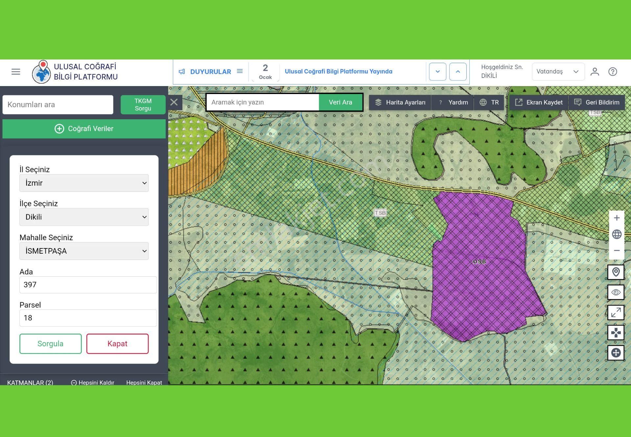
Task: Click the globe full extent icon
Action: 617,234
